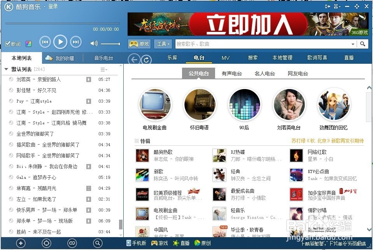Image resolution: width=373 pixels, height=250 pixels.
Task: Click the search magnifier button
Action: [x=362, y=44]
